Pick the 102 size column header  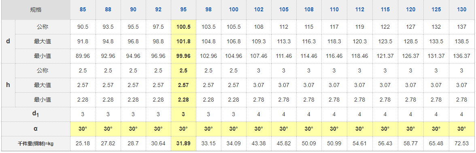(259, 10)
